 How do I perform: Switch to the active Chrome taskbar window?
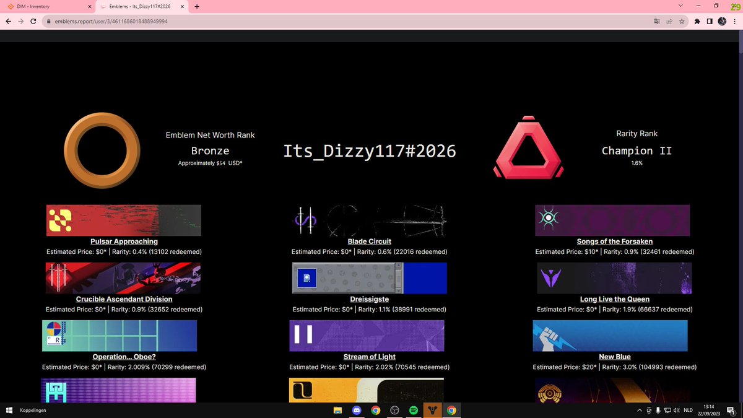[x=451, y=410]
